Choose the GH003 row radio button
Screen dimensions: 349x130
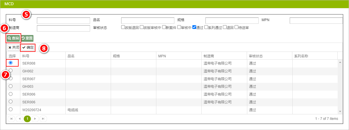tap(11, 86)
